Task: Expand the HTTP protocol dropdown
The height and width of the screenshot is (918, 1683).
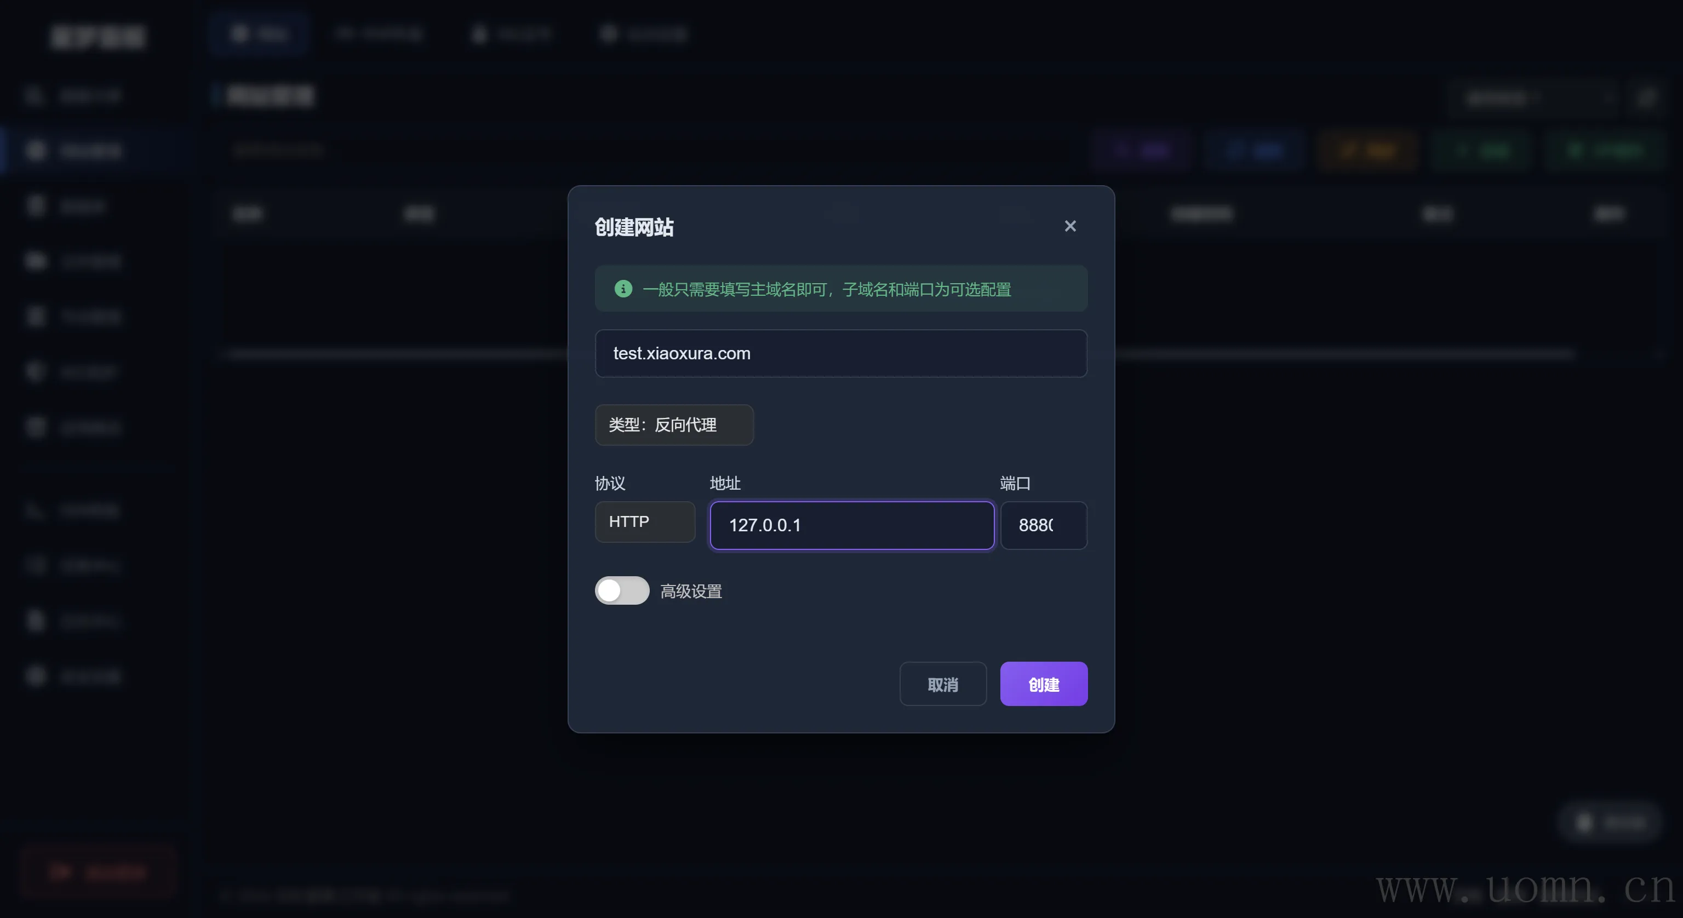Action: [x=644, y=522]
